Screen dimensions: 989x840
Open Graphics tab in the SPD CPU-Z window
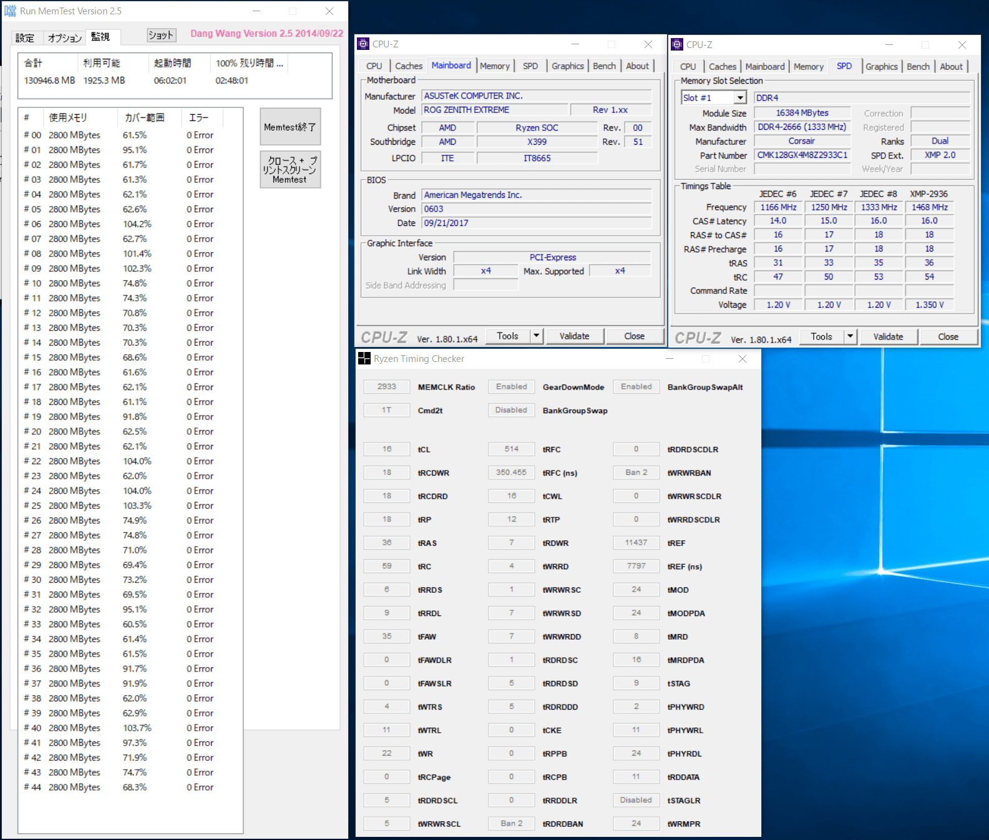pyautogui.click(x=882, y=66)
